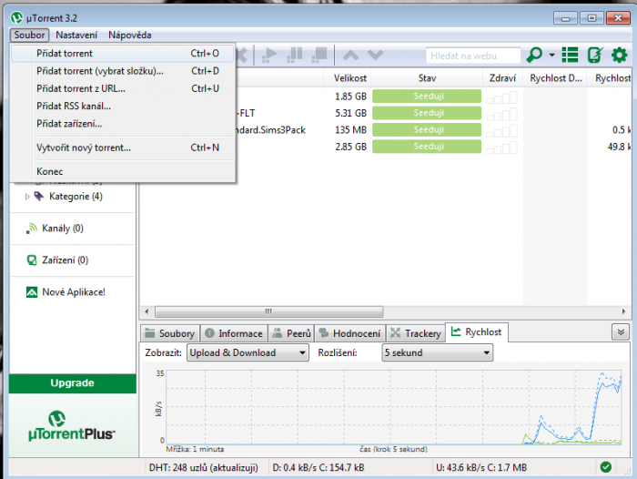
Task: Click the remote device icon in toolbar
Action: 595,56
